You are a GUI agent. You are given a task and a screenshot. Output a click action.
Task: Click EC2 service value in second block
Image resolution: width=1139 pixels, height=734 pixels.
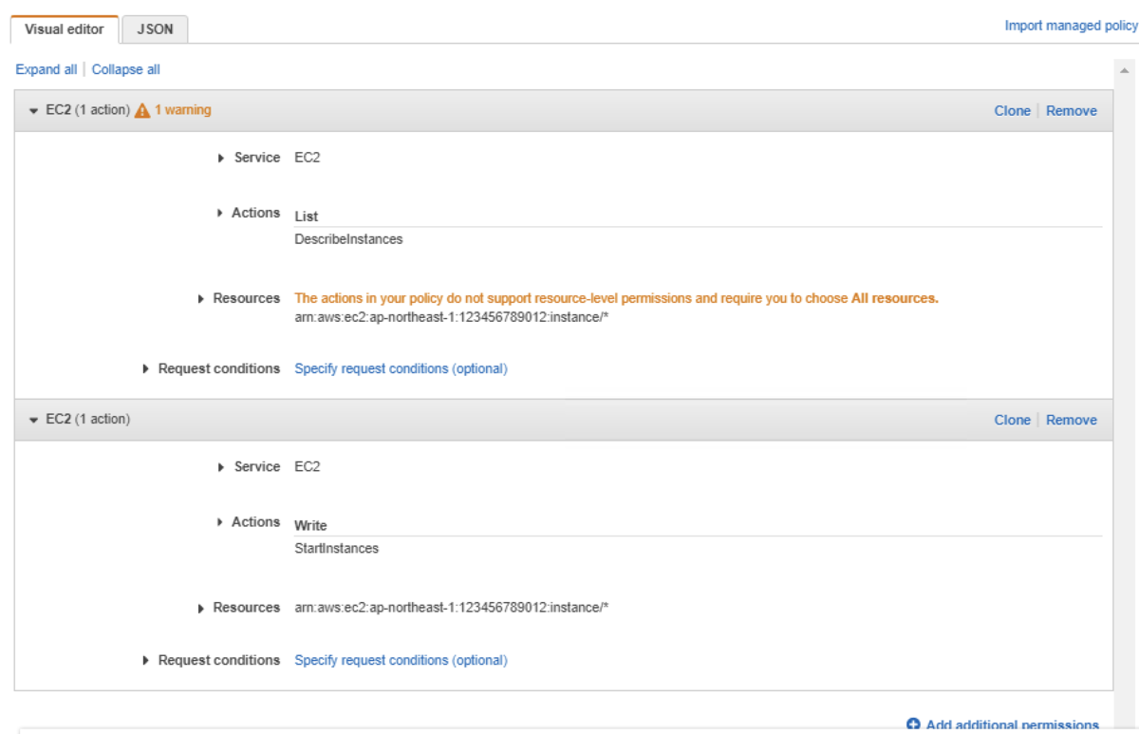307,467
